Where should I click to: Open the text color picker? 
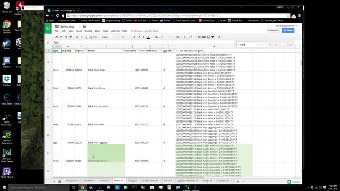coord(148,37)
